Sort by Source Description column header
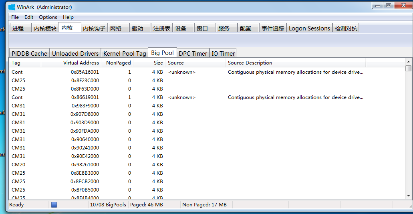Screen dimensions: 413x214 point(295,63)
